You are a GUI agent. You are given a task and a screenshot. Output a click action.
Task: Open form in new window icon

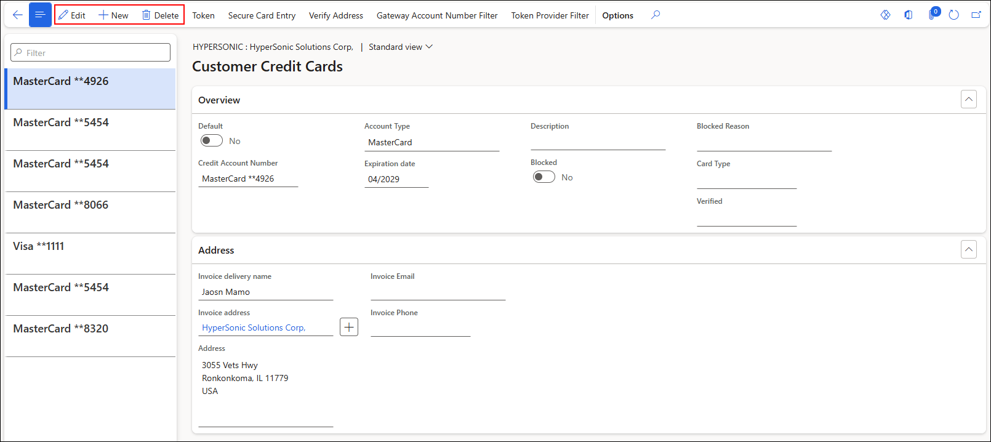(x=976, y=15)
